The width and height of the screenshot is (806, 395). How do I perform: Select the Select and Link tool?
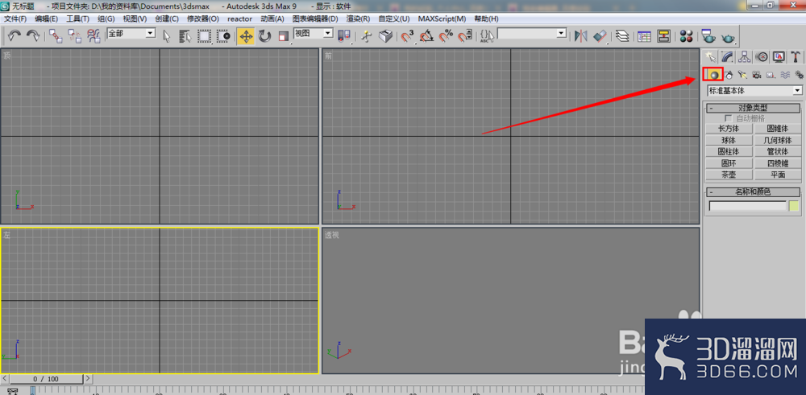click(56, 35)
